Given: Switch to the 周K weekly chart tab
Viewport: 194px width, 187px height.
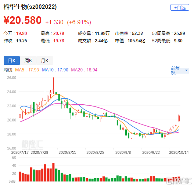Looking at the screenshot, I should point(28,60).
